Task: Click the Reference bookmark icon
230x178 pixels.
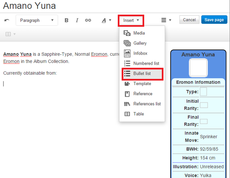Action: coord(127,94)
